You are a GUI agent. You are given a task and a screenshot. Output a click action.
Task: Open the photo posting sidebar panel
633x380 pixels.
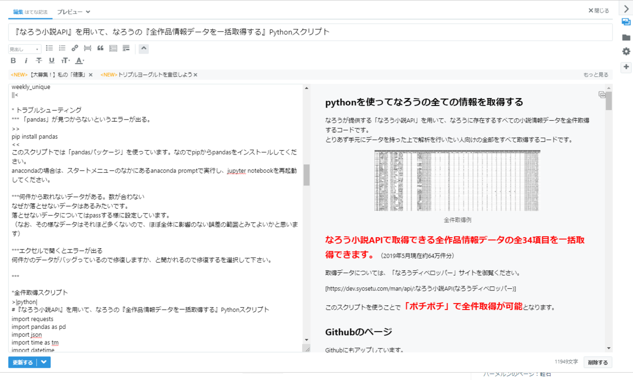(x=626, y=22)
